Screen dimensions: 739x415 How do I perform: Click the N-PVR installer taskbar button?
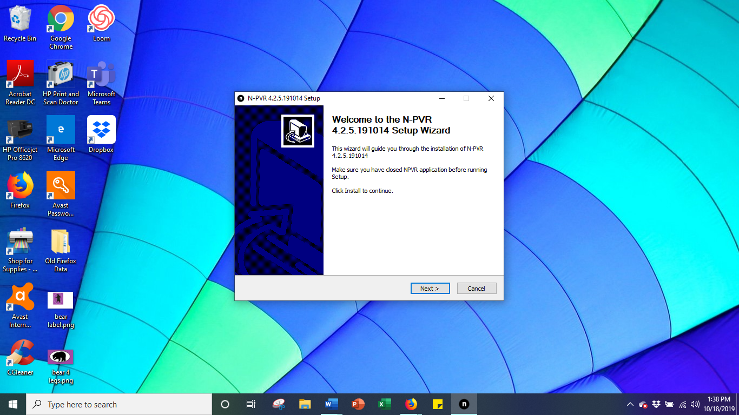pyautogui.click(x=464, y=404)
